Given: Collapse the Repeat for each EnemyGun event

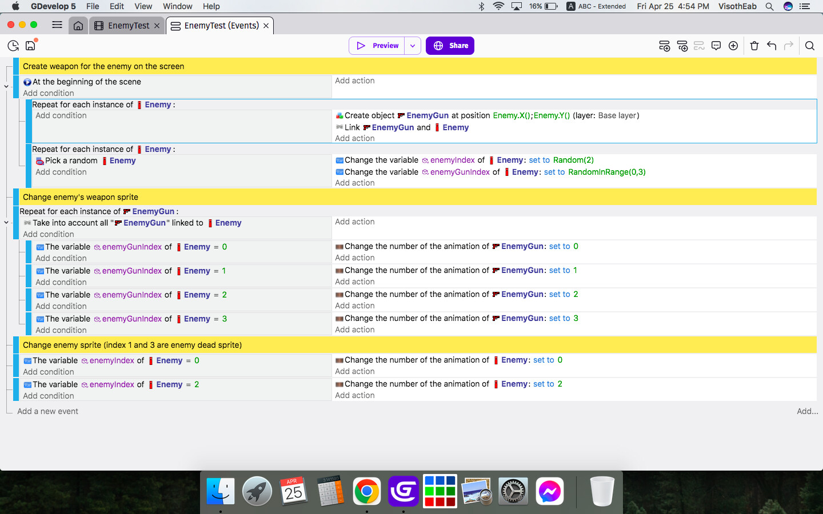Looking at the screenshot, I should 6,222.
